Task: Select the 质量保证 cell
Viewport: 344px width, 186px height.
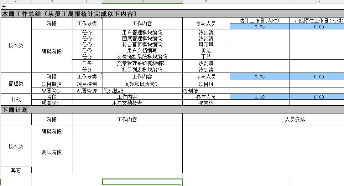Action: click(52, 102)
